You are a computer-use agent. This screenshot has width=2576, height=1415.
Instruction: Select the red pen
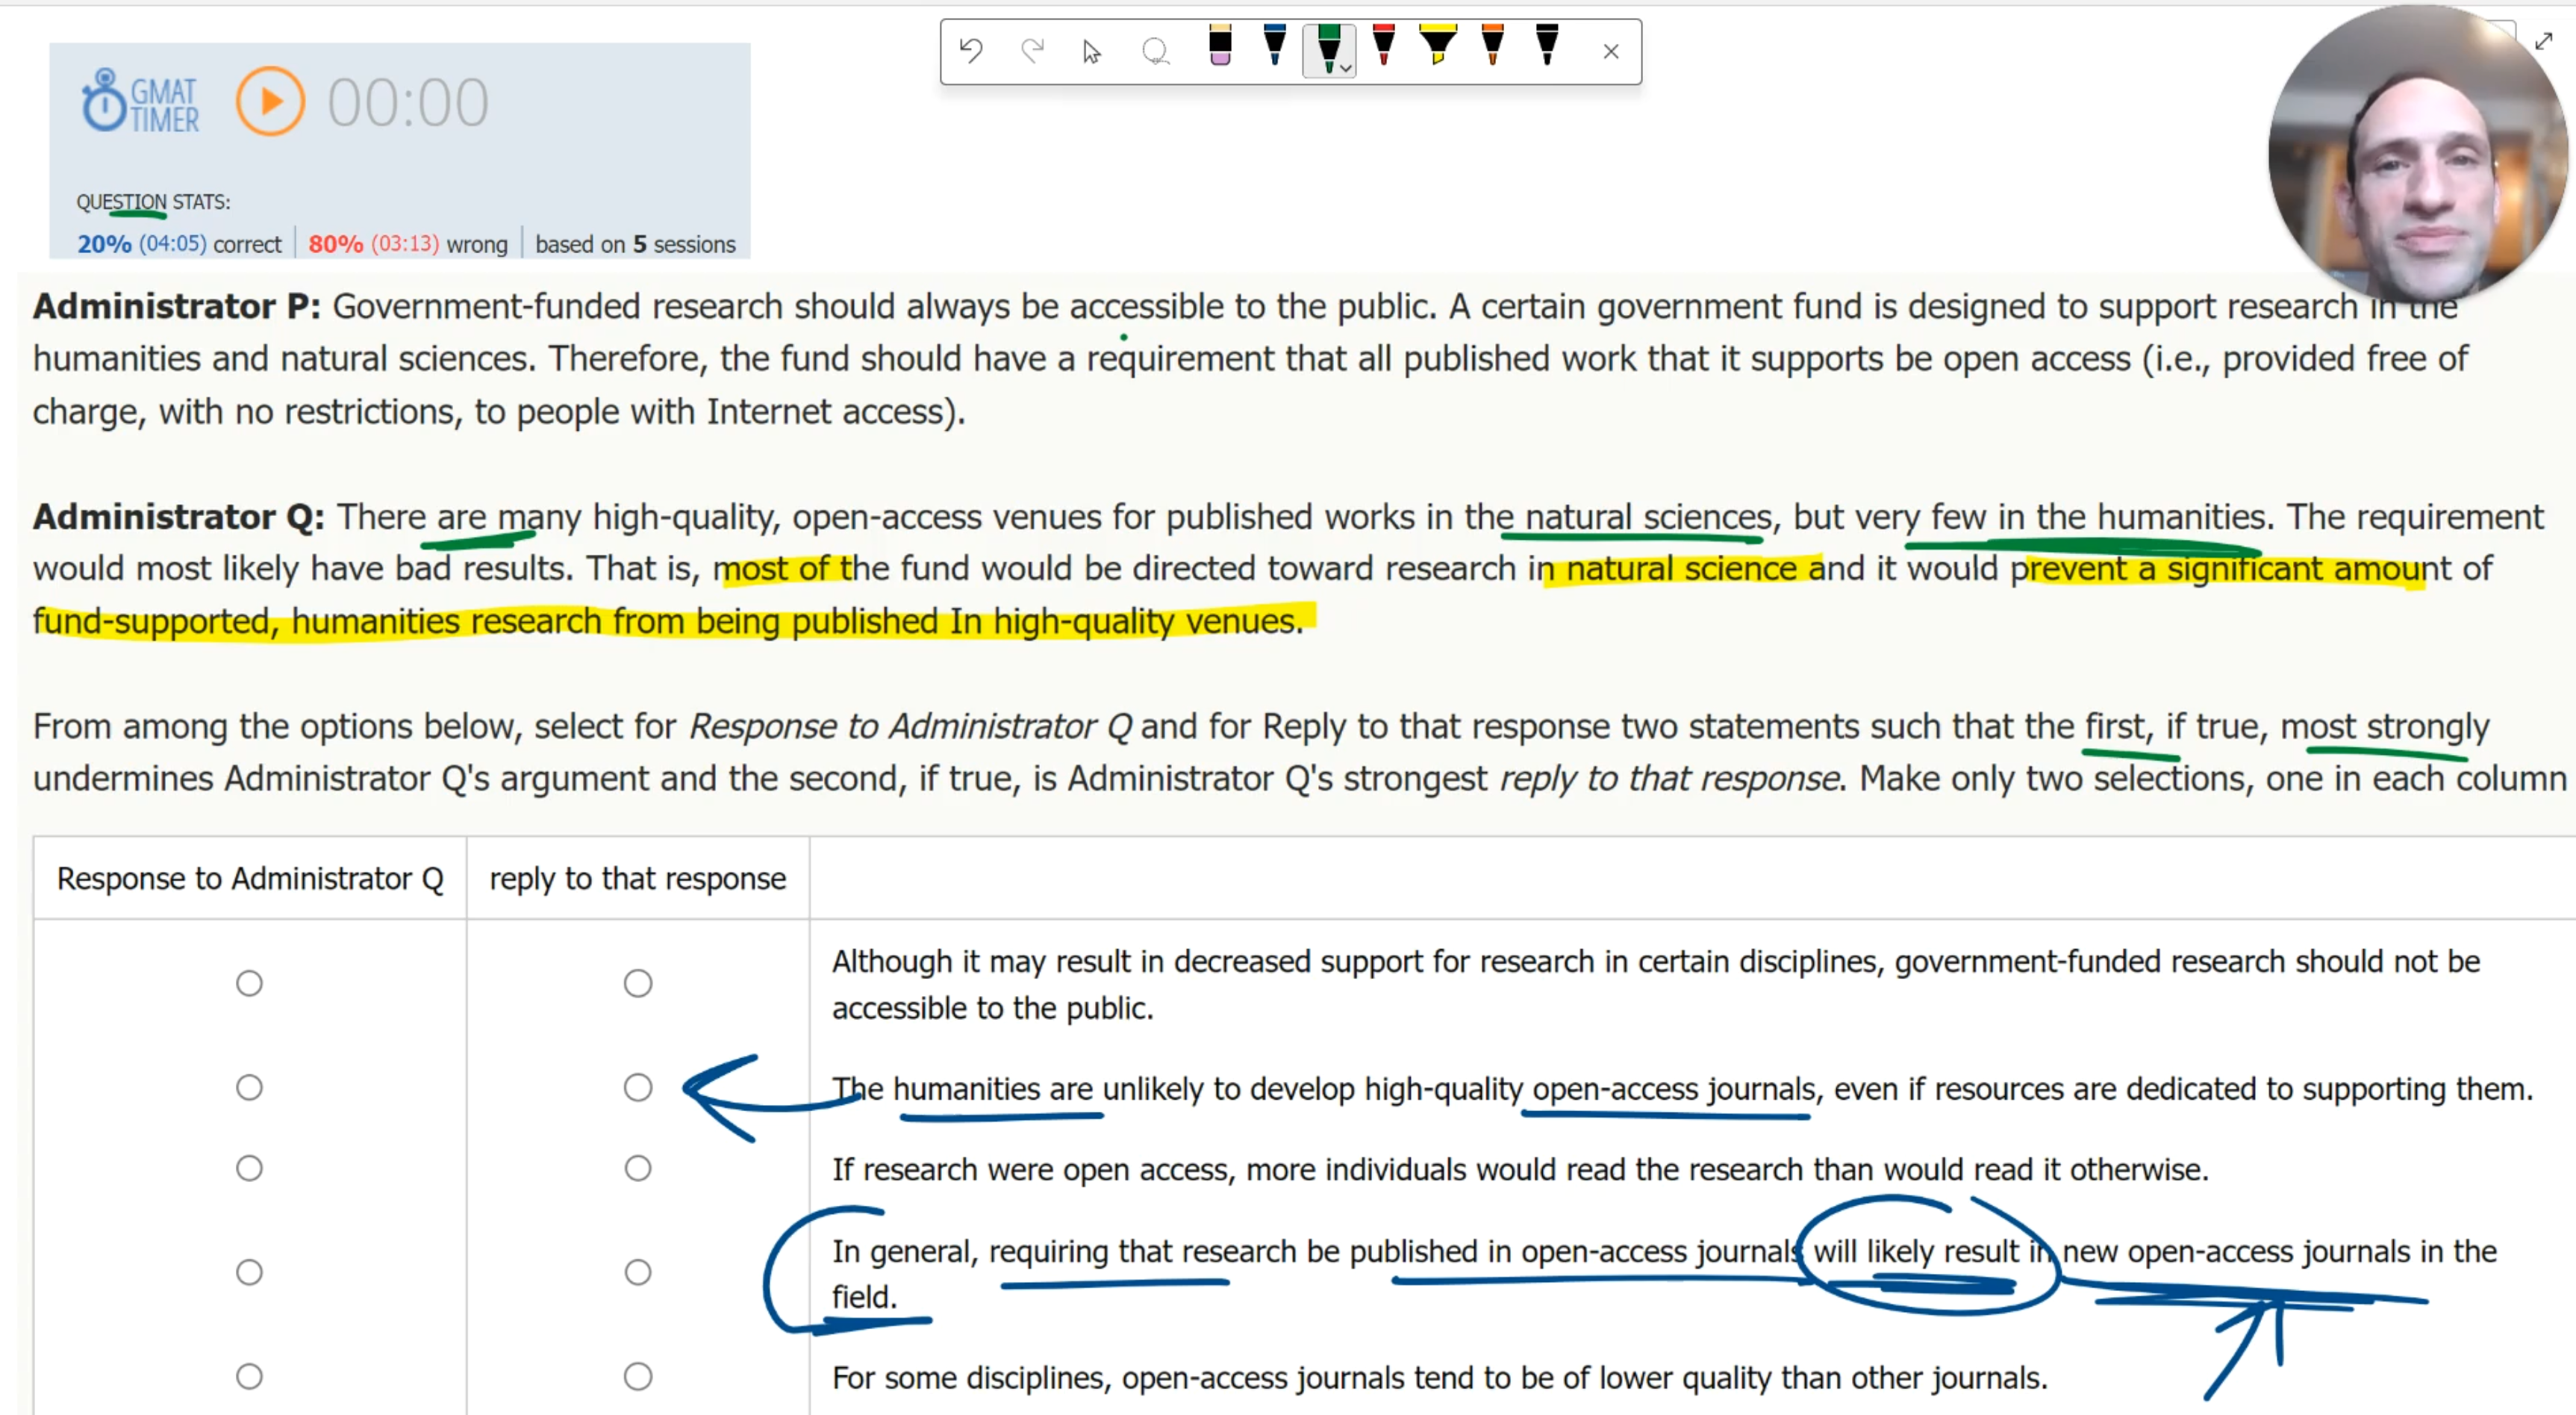1384,46
